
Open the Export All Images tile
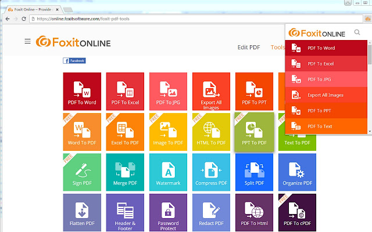click(x=211, y=92)
